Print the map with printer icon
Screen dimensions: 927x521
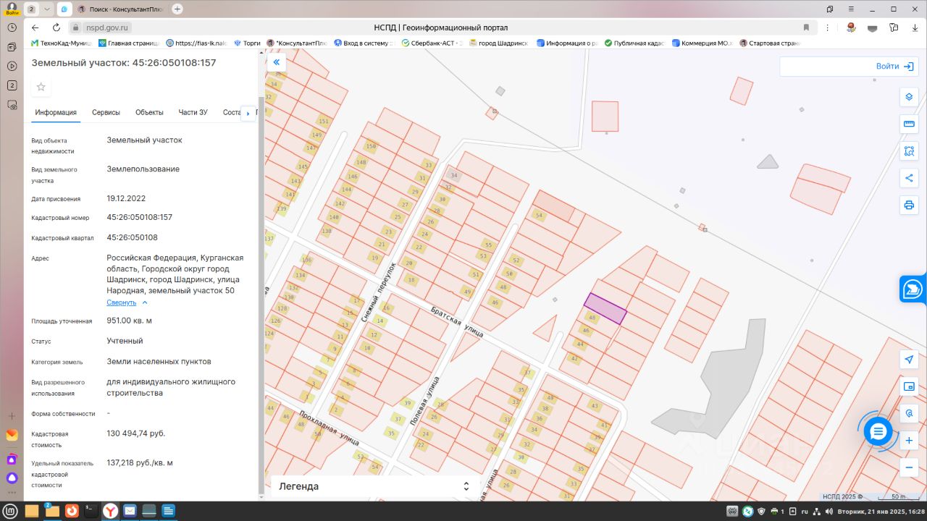click(x=909, y=205)
